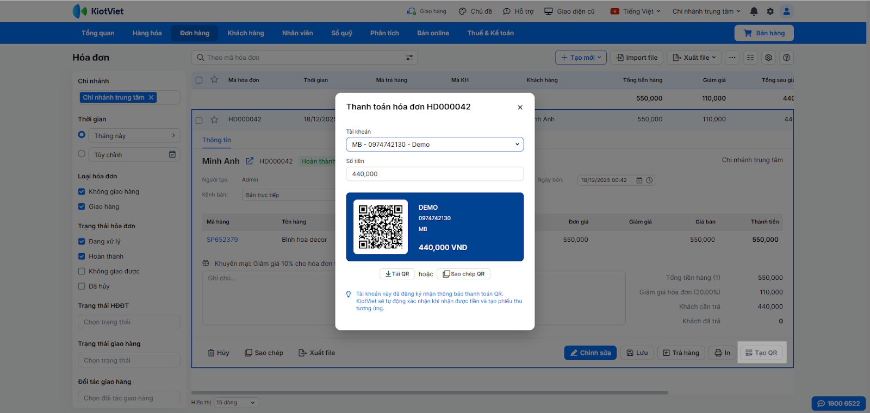Check Đã hủy status
870x413 pixels.
[x=82, y=286]
